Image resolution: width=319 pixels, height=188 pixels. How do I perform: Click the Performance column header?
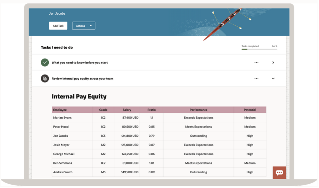pos(199,110)
